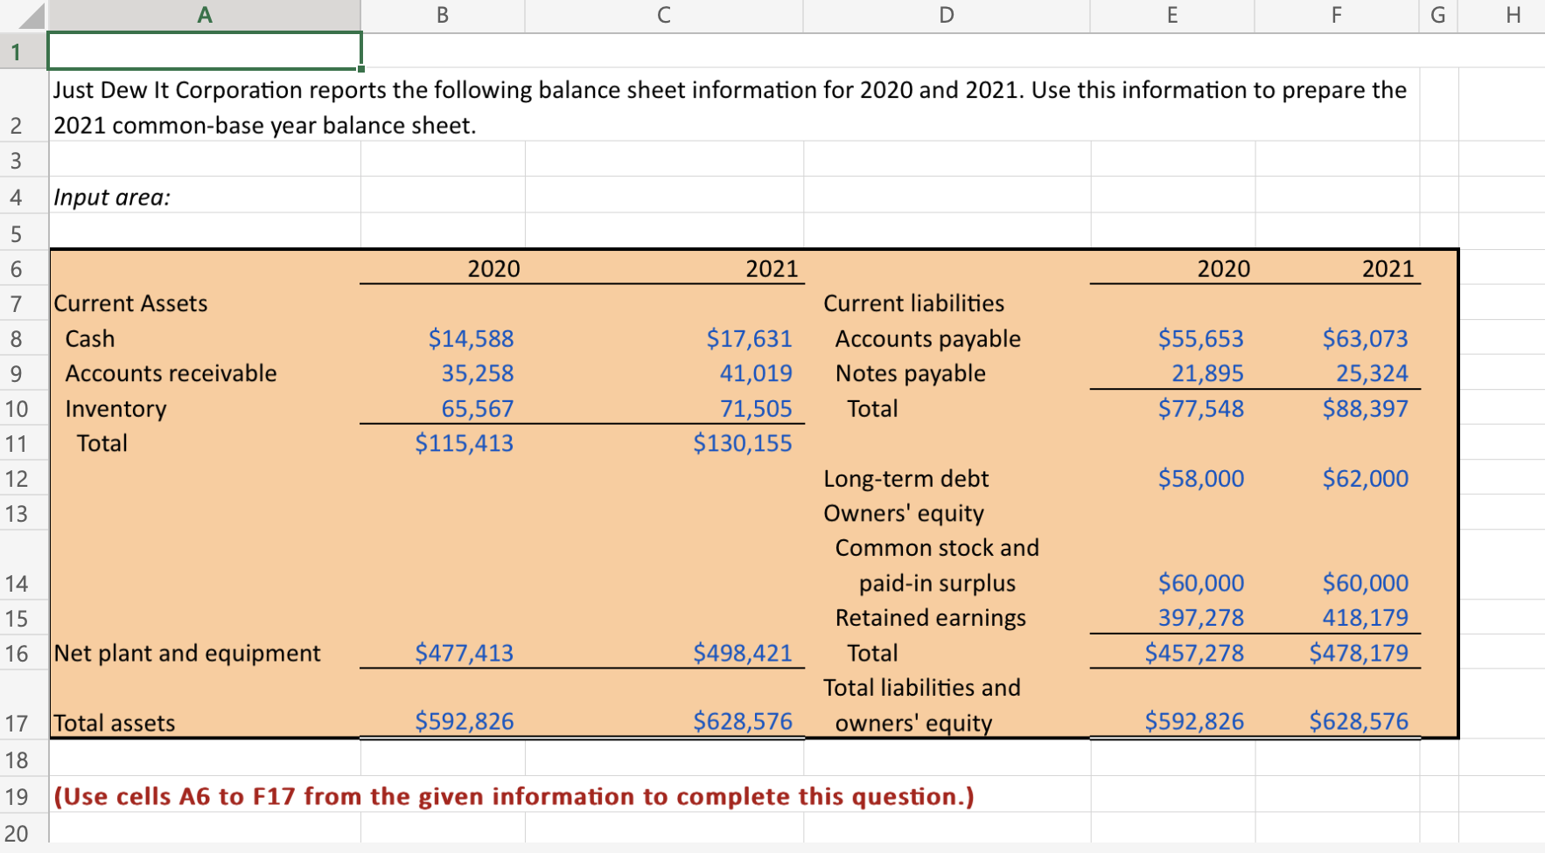This screenshot has width=1545, height=853.
Task: Select column F header
Action: (x=1337, y=15)
